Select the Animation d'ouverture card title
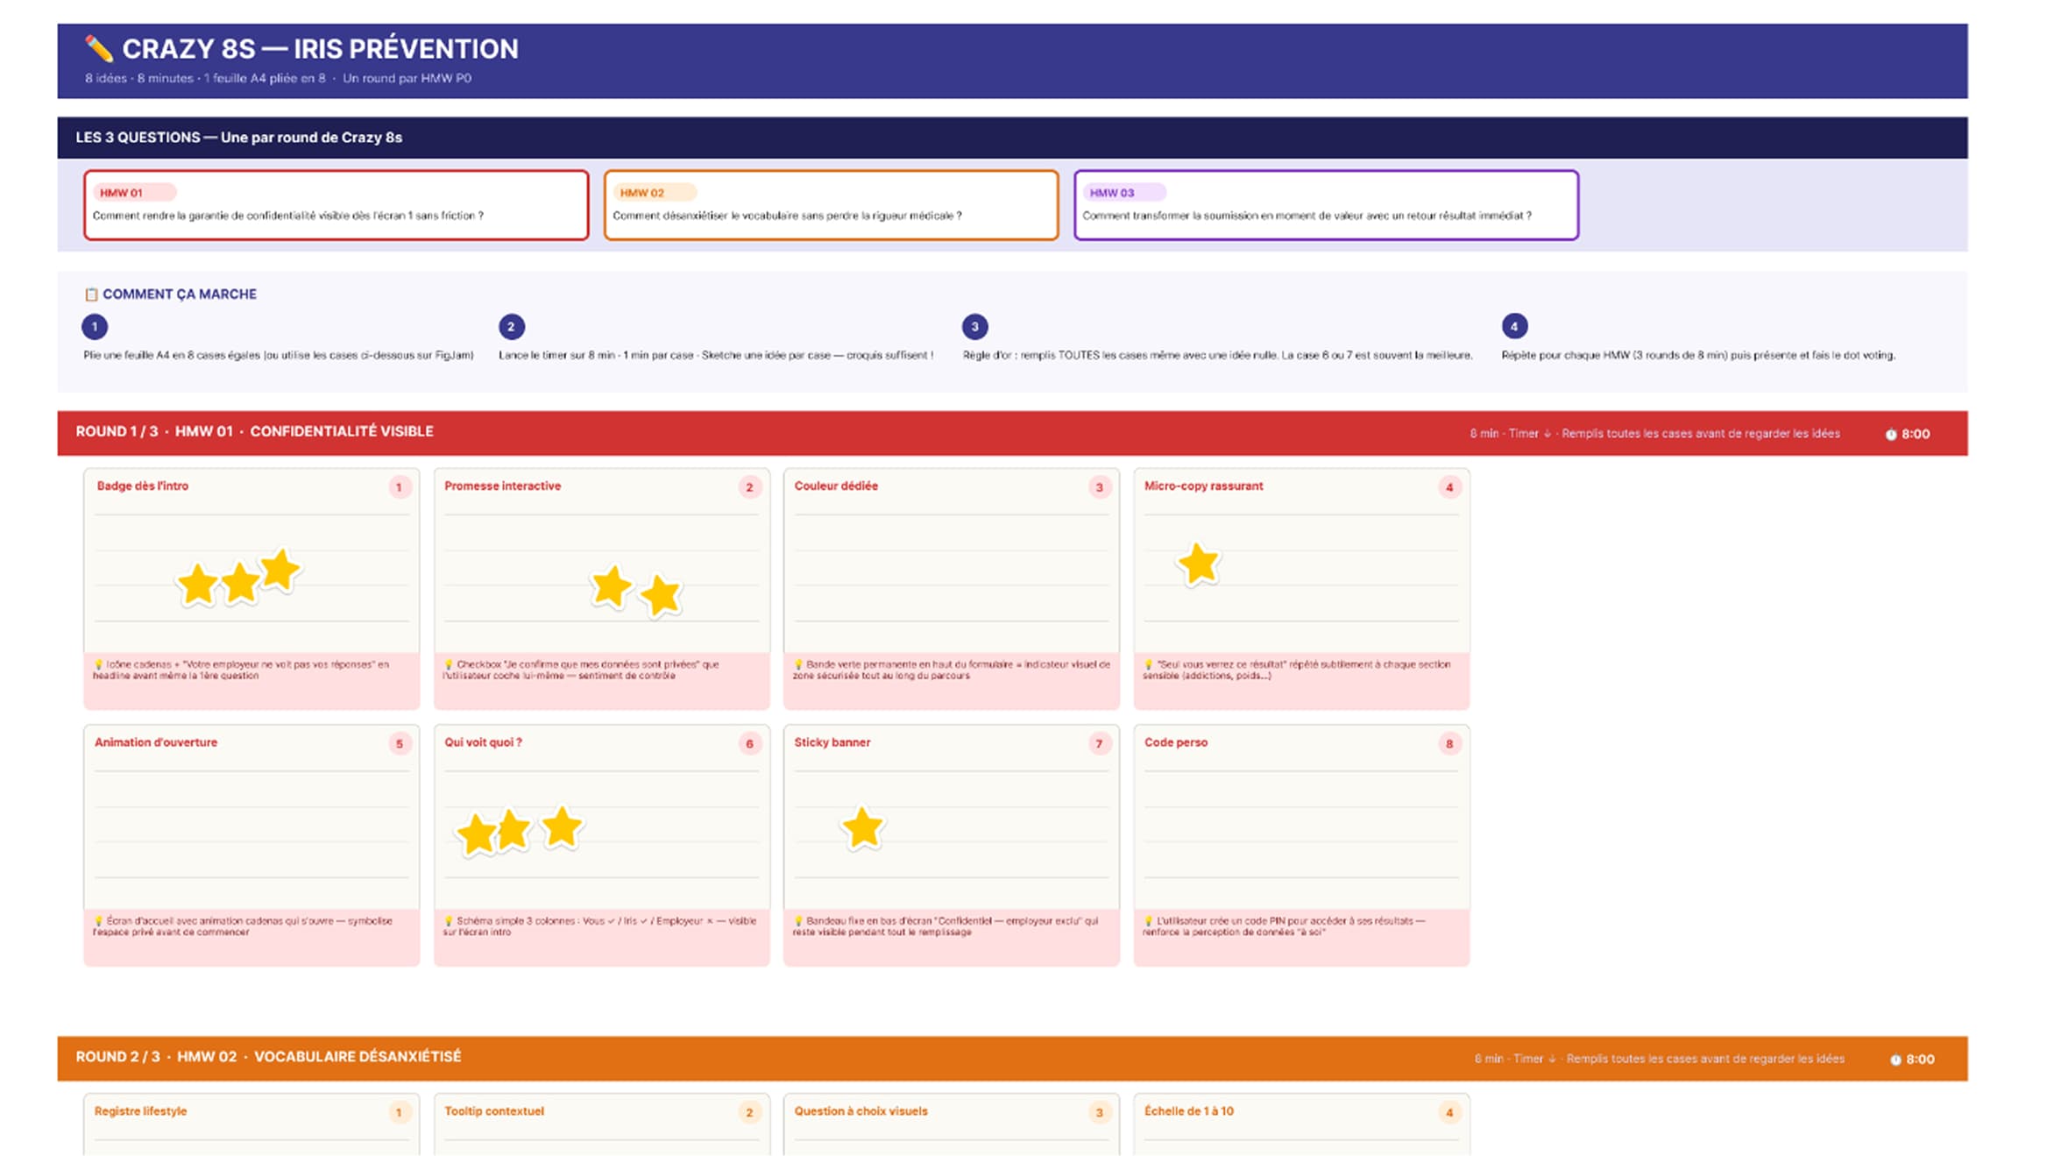2054x1156 pixels. pyautogui.click(x=156, y=742)
